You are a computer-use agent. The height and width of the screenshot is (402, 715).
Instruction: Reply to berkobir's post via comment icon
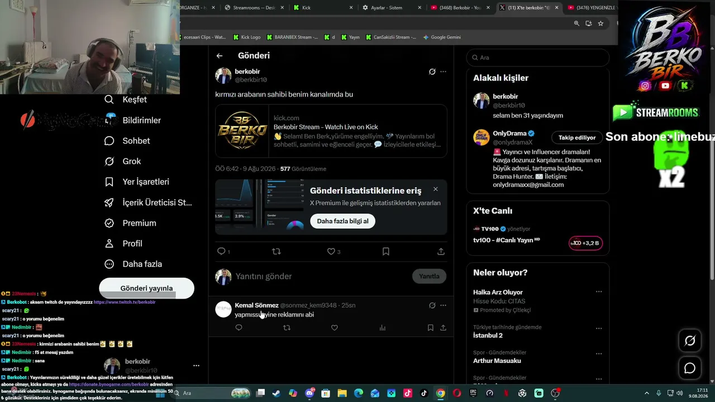[x=221, y=251]
